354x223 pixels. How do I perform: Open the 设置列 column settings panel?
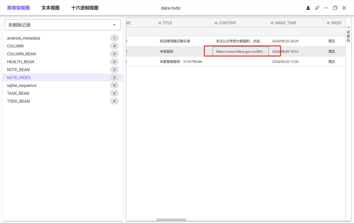click(x=348, y=35)
